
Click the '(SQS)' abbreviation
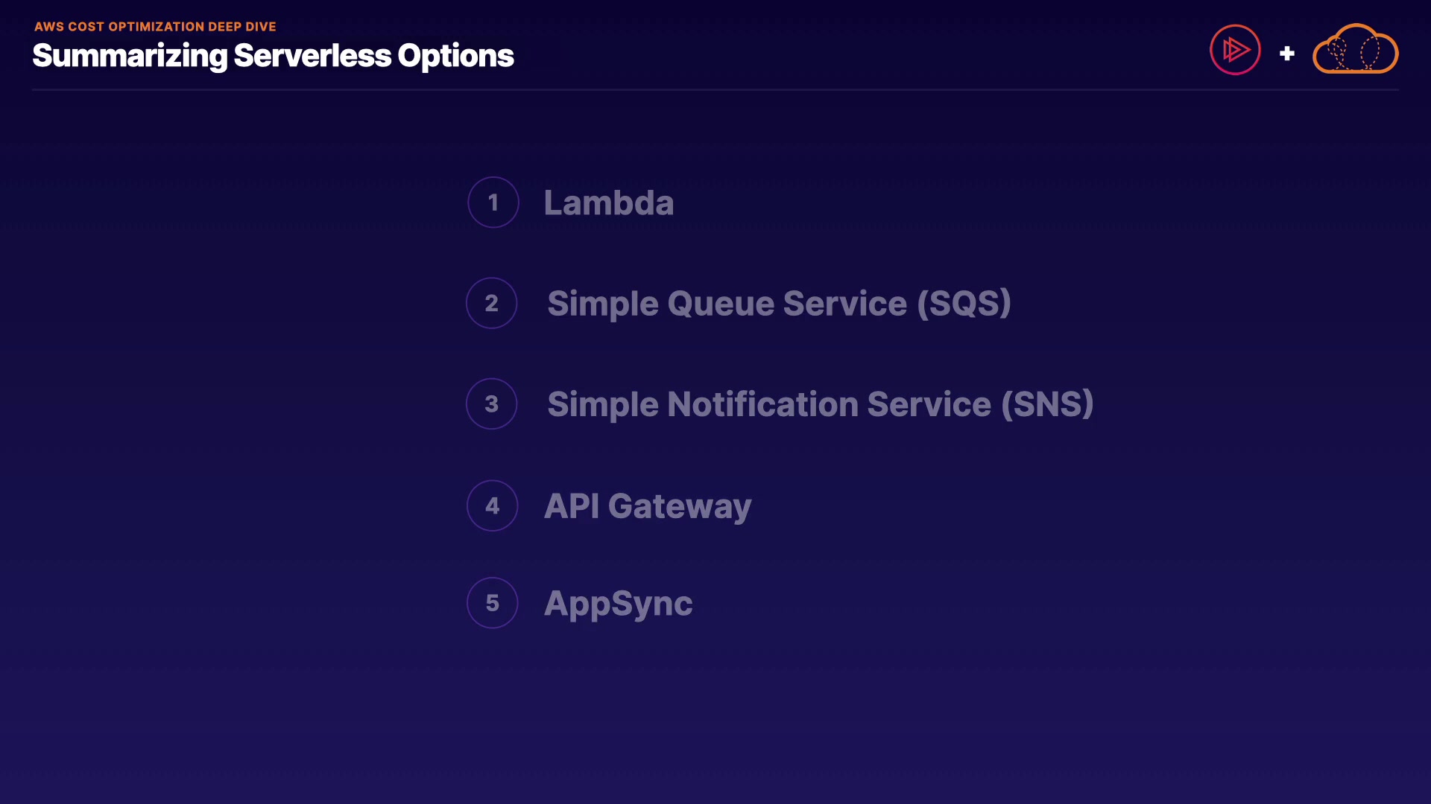click(x=964, y=304)
